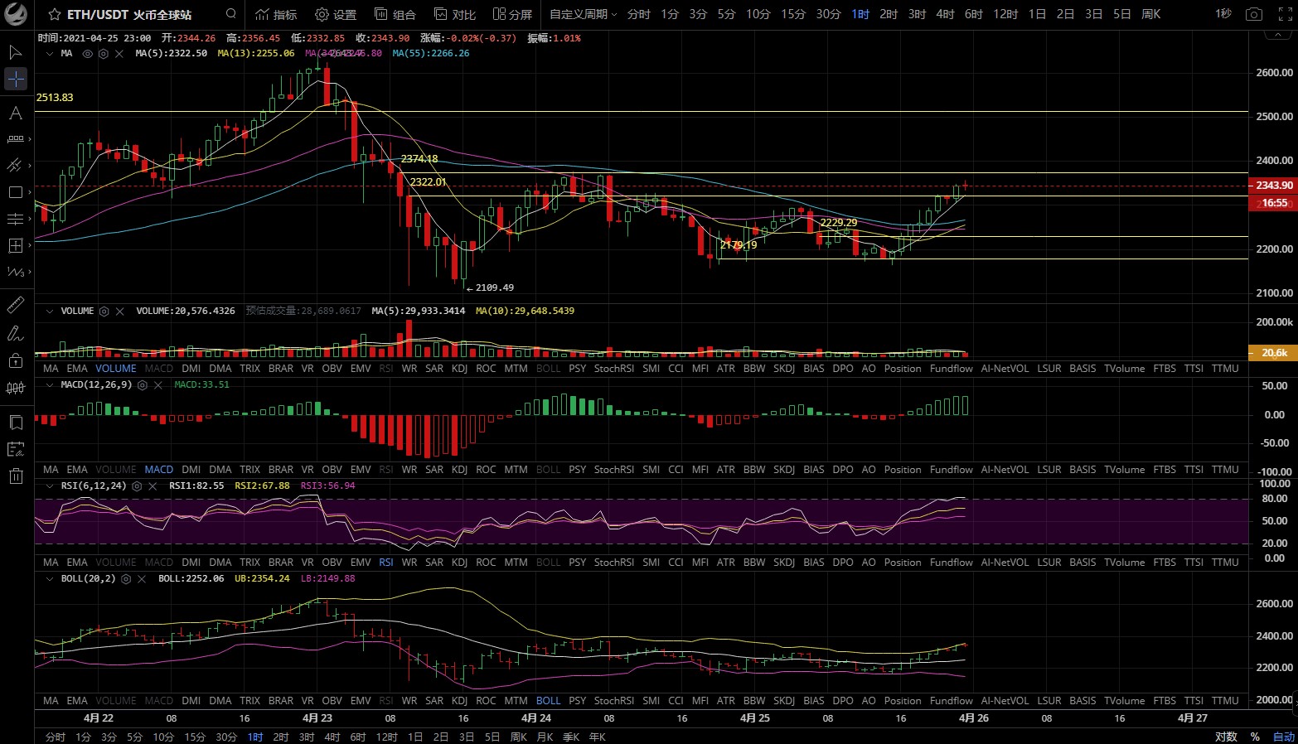Collapse the VOLUME panel chevron
The height and width of the screenshot is (744, 1298).
(x=50, y=312)
